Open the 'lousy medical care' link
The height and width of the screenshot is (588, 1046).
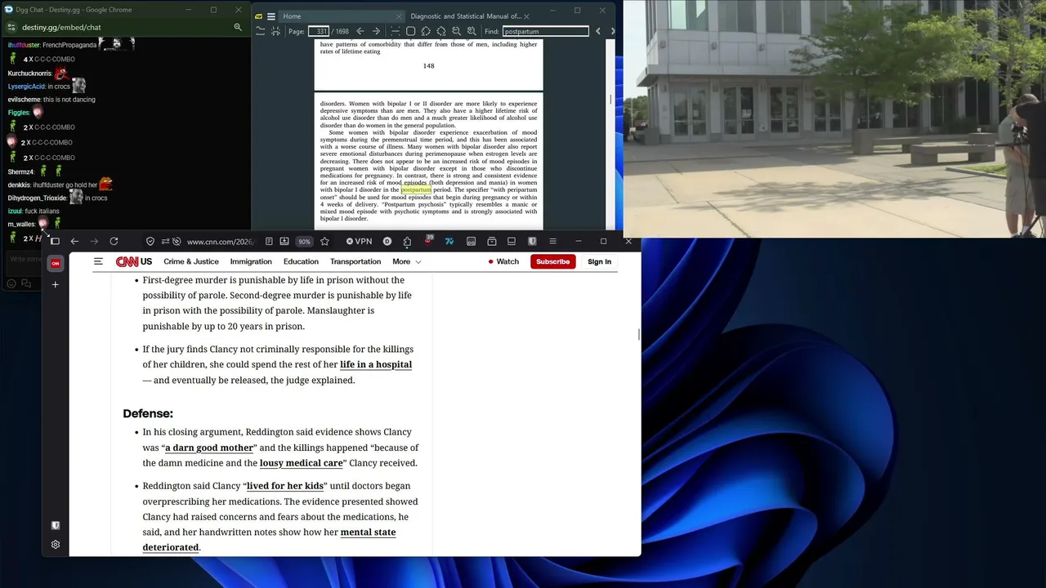tap(301, 463)
